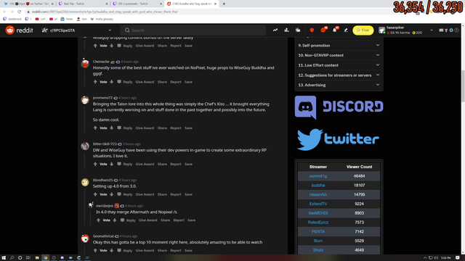Expand rule 13 Advertising

(339, 85)
